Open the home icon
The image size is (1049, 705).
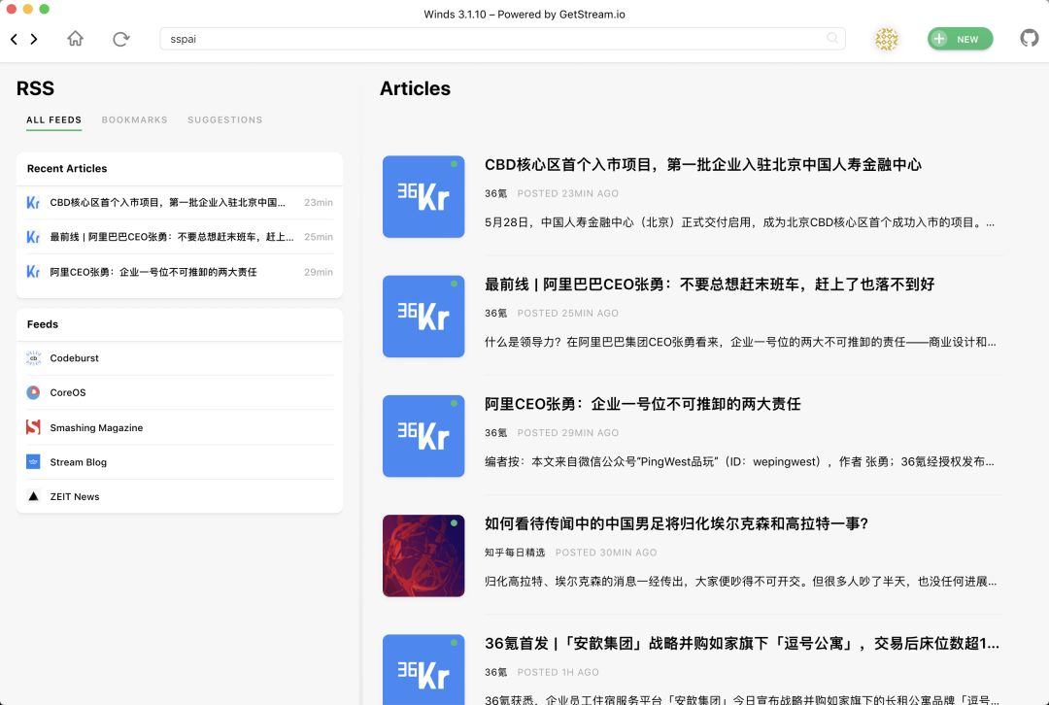(x=76, y=39)
